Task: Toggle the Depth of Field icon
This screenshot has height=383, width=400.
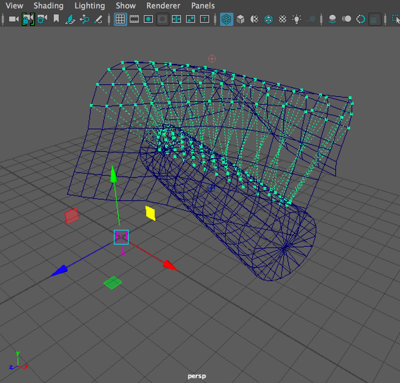Action: 374,19
